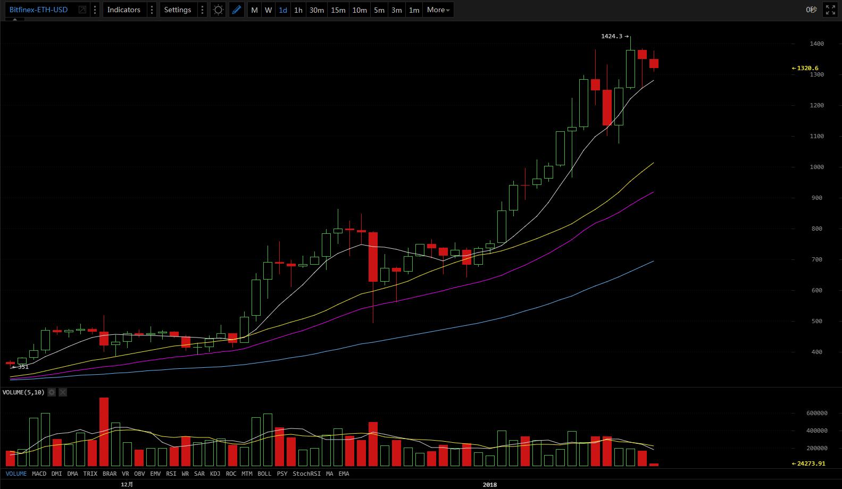Open the Bitfinex-ETH-USD symbol selector
Viewport: 842px width, 489px height.
39,10
